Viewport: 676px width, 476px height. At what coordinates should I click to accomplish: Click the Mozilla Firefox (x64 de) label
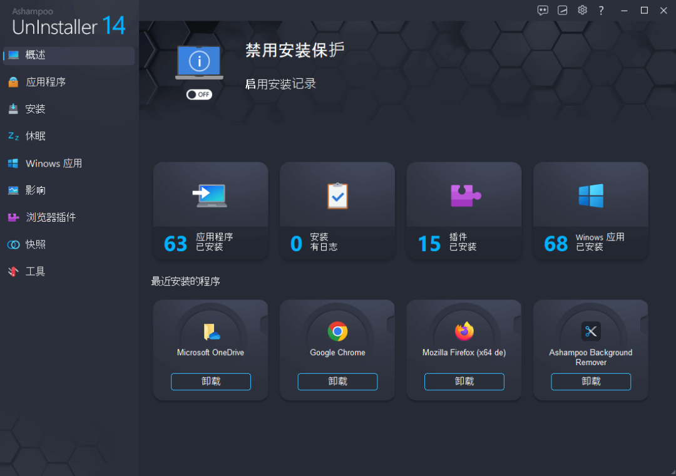point(464,353)
